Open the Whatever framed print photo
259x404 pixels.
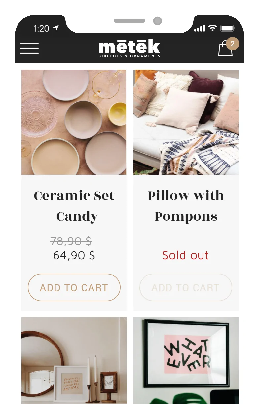pos(186,360)
